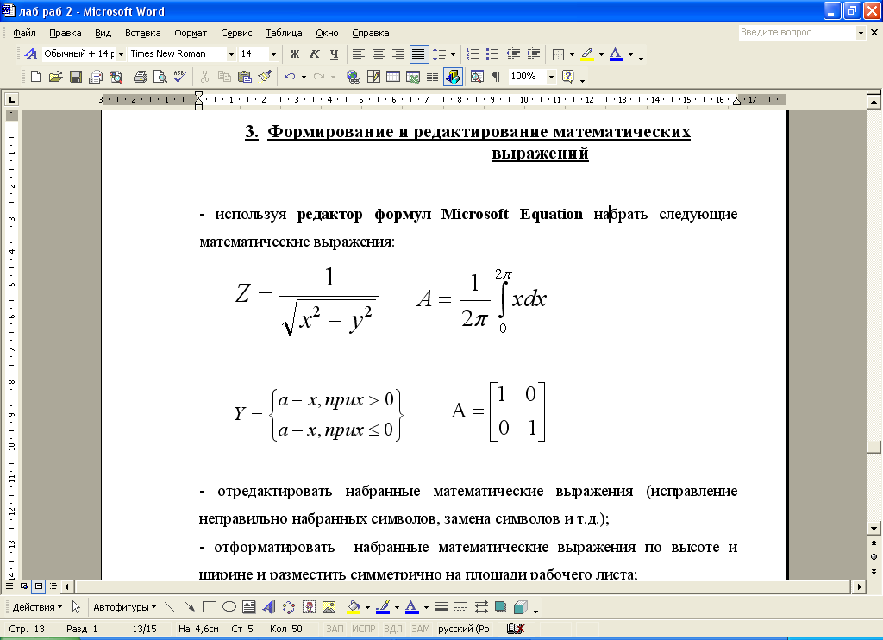Toggle italic formatting (К)
This screenshot has width=883, height=640.
(x=314, y=54)
